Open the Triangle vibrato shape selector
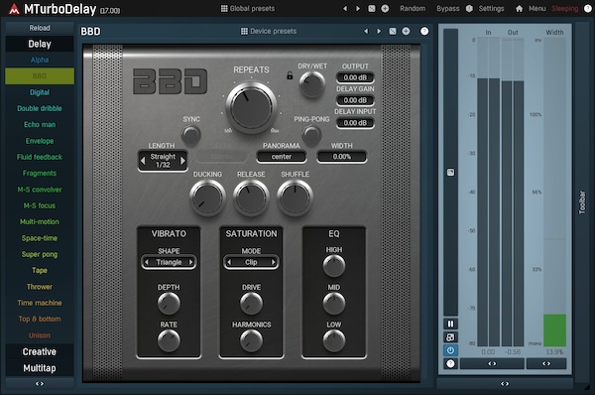This screenshot has width=595, height=395. pyautogui.click(x=169, y=262)
